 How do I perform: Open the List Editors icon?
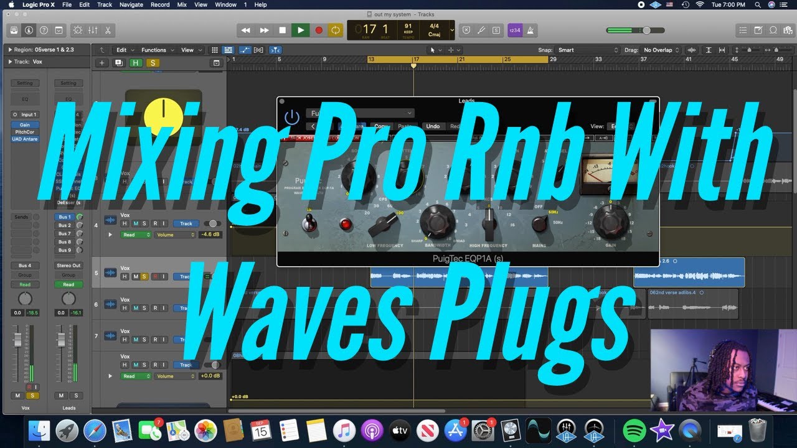[743, 30]
